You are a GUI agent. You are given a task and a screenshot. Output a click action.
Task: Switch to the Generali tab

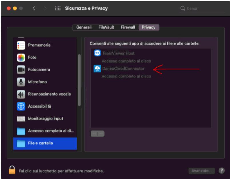(84, 27)
